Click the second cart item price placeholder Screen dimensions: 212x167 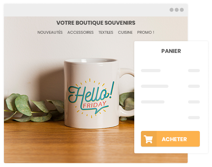(x=194, y=86)
